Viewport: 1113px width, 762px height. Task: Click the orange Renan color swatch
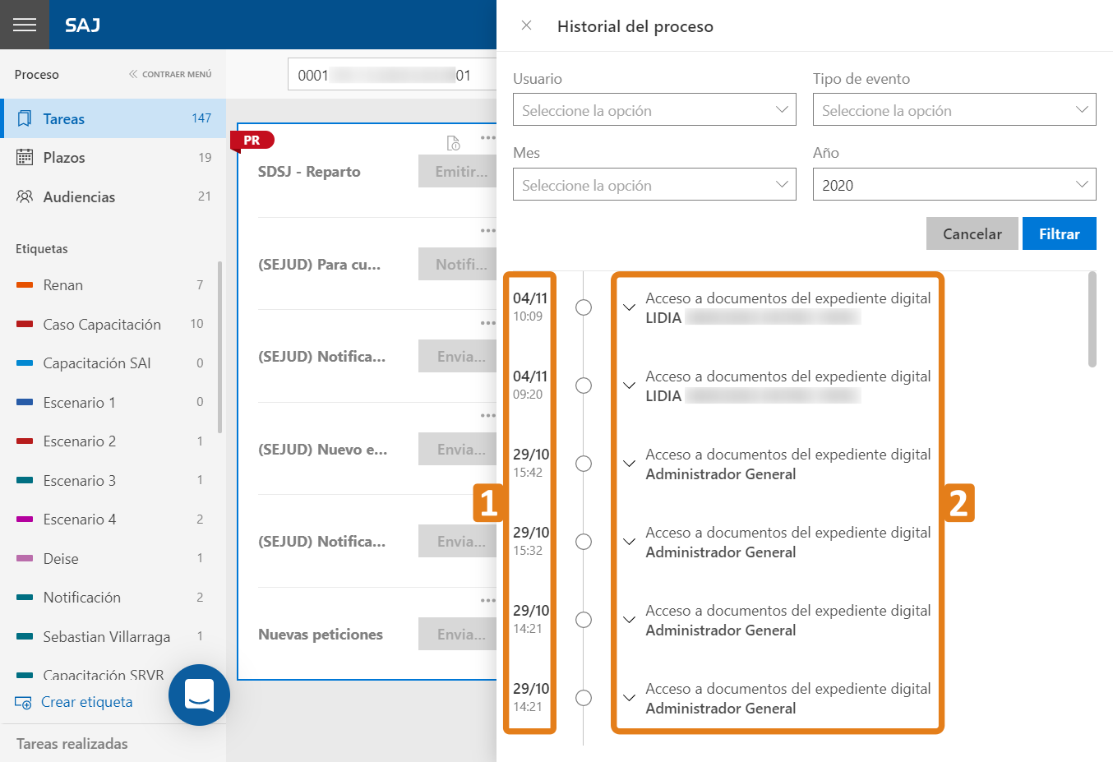click(x=25, y=285)
